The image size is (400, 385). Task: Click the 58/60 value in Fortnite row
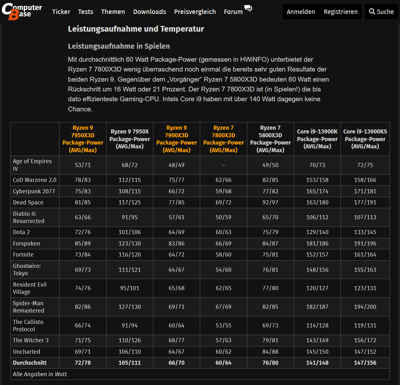(x=224, y=255)
